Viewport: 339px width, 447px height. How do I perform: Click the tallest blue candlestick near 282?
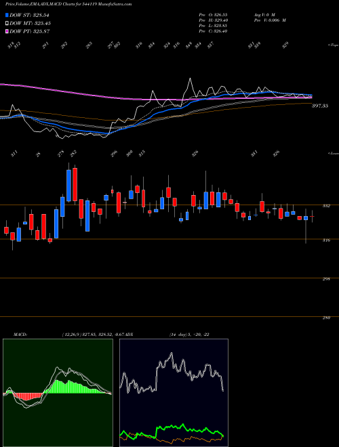pos(68,186)
